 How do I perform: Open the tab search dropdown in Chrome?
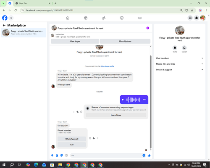coord(3,3)
